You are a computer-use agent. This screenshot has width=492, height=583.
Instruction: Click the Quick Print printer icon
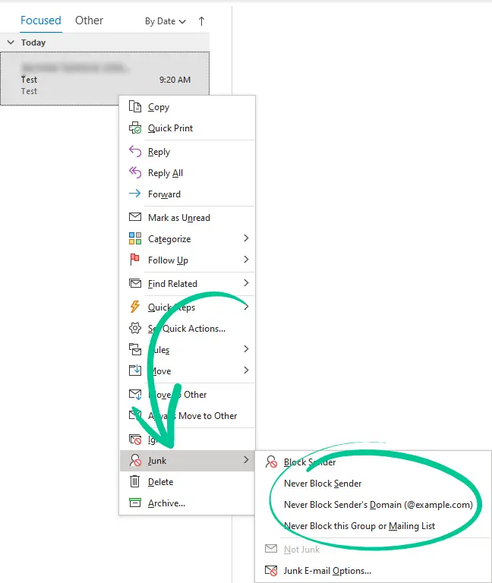pos(135,128)
